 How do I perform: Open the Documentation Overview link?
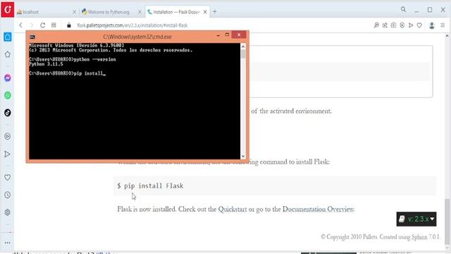point(319,209)
